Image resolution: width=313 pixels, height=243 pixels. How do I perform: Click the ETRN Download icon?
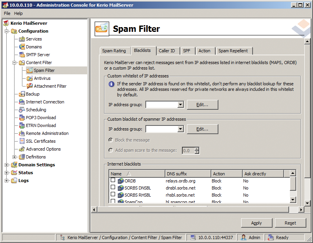pyautogui.click(x=22, y=125)
